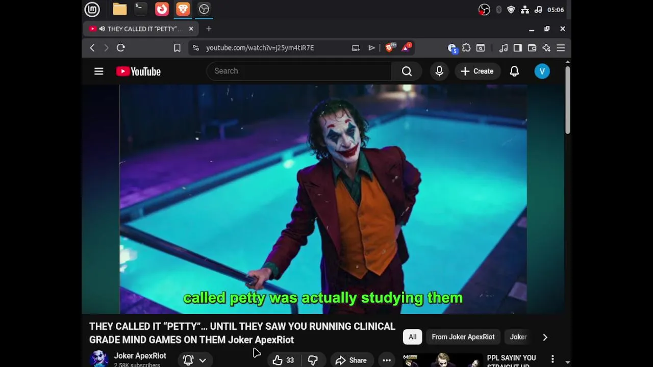
Task: Open the Bluetooth tray icon
Action: [498, 10]
